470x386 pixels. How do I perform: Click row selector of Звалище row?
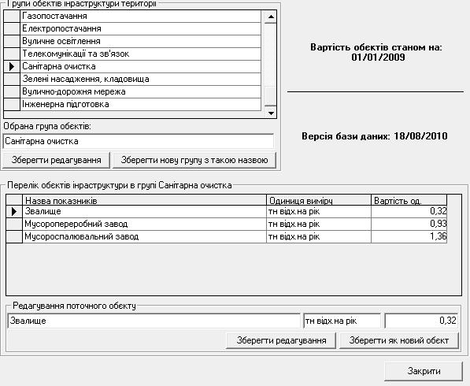tap(14, 211)
